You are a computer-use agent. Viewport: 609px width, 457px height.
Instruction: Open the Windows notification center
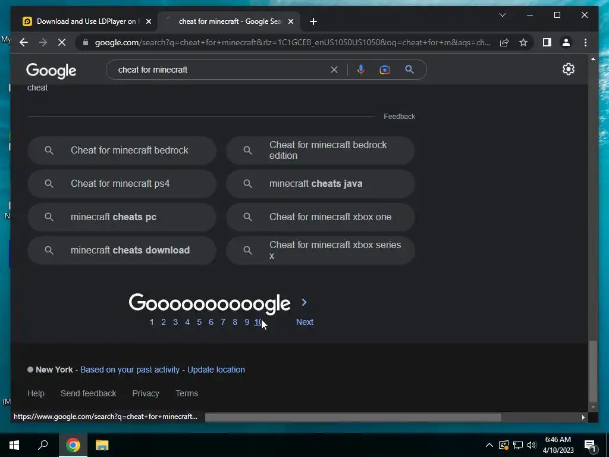(590, 445)
